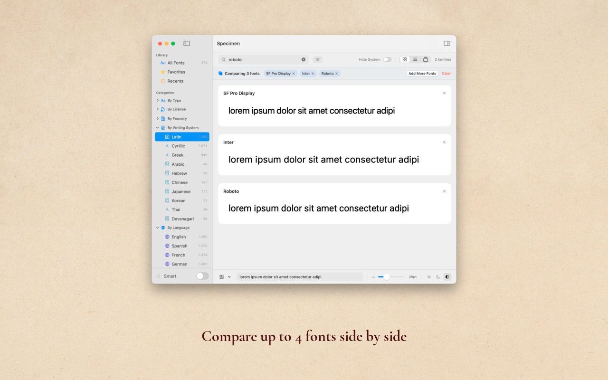Select All Fonts in the library

pos(182,63)
